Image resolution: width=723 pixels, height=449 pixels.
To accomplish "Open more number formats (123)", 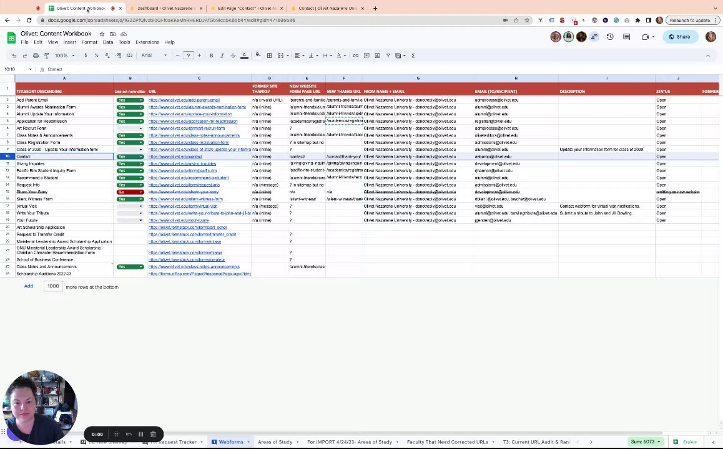I will tap(130, 56).
